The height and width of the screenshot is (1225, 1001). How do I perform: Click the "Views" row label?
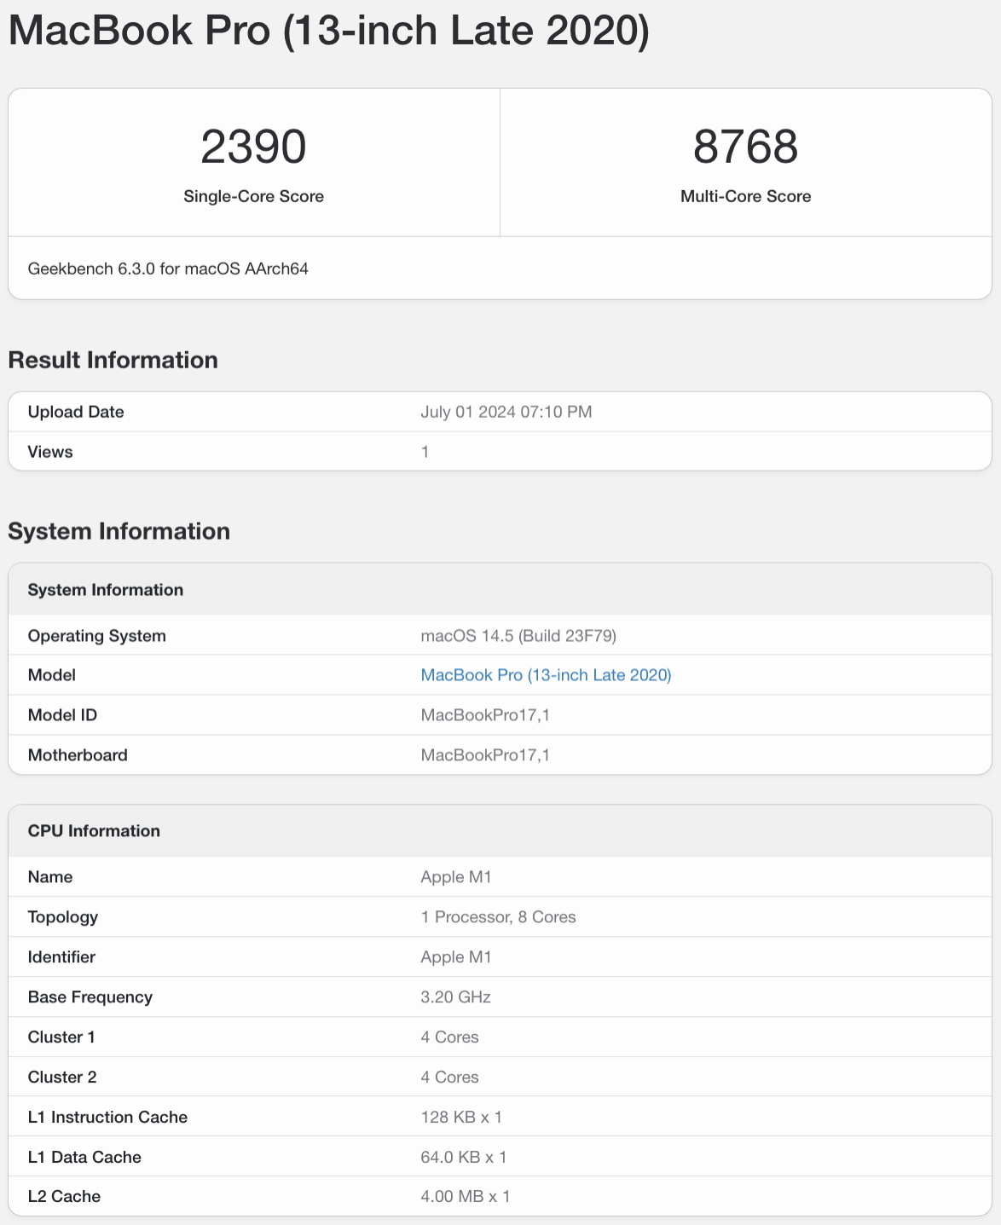click(x=50, y=452)
